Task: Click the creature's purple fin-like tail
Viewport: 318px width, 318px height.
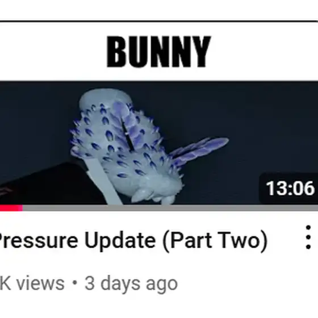Action: tap(200, 150)
